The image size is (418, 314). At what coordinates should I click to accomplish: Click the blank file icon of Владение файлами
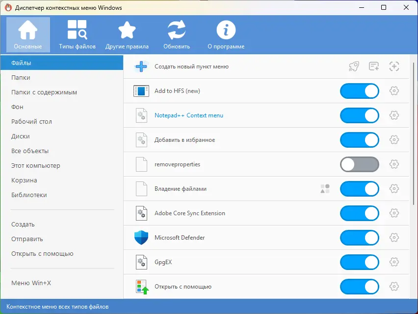point(141,189)
